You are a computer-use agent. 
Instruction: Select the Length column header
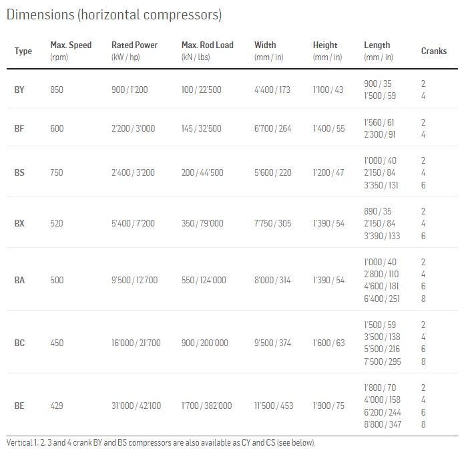pos(377,45)
